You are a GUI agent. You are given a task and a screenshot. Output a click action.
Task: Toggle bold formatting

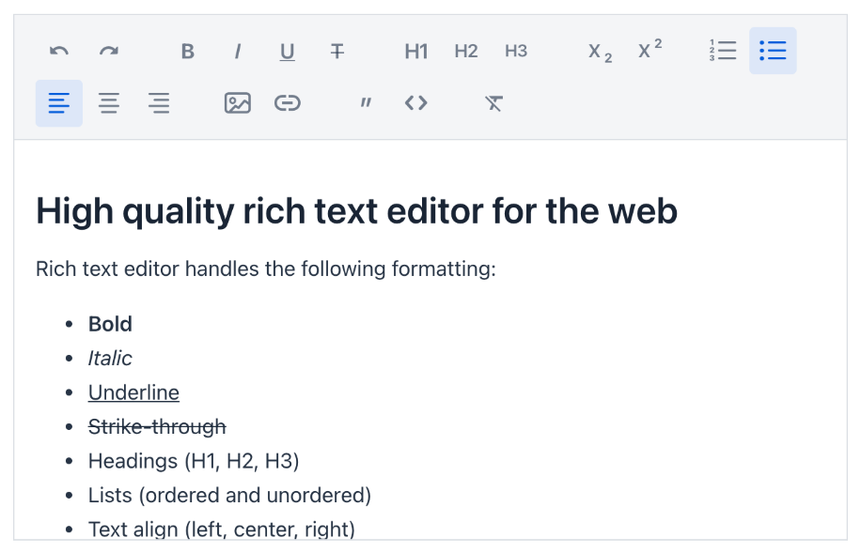188,51
